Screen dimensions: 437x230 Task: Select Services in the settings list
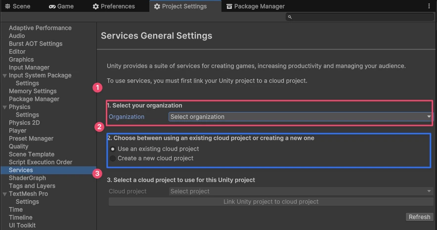[x=48, y=170]
